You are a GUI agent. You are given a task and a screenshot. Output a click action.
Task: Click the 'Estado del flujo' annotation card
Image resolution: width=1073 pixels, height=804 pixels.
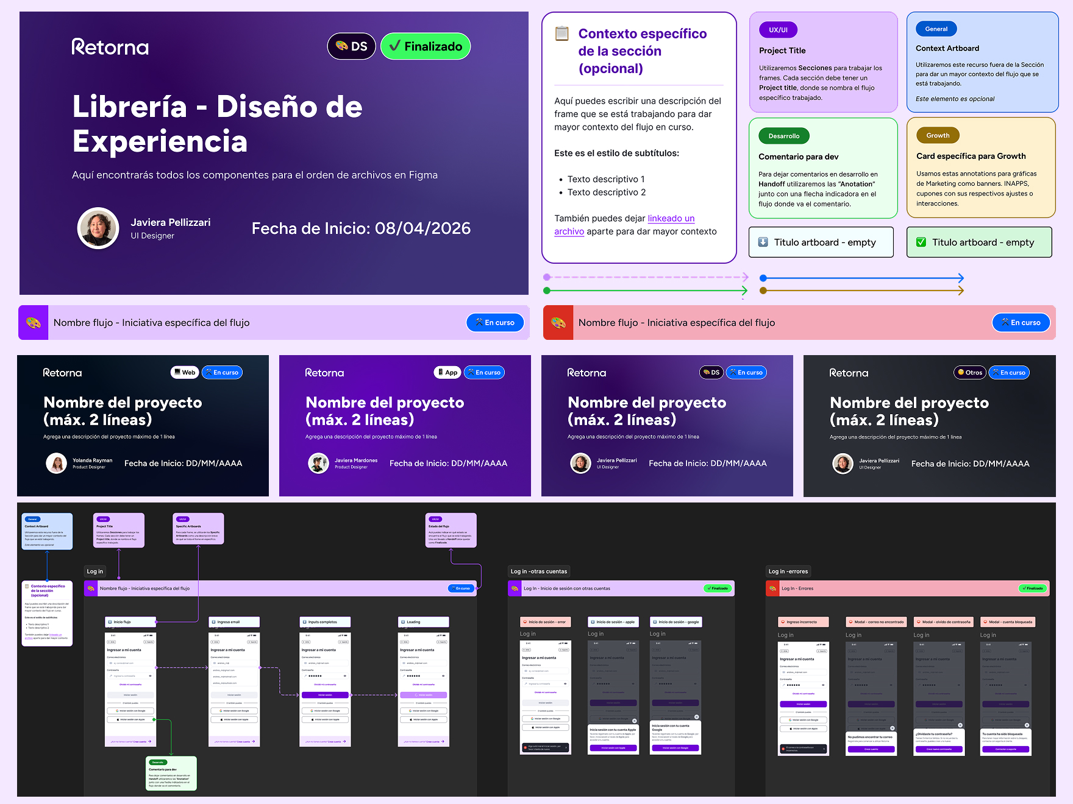[x=451, y=530]
